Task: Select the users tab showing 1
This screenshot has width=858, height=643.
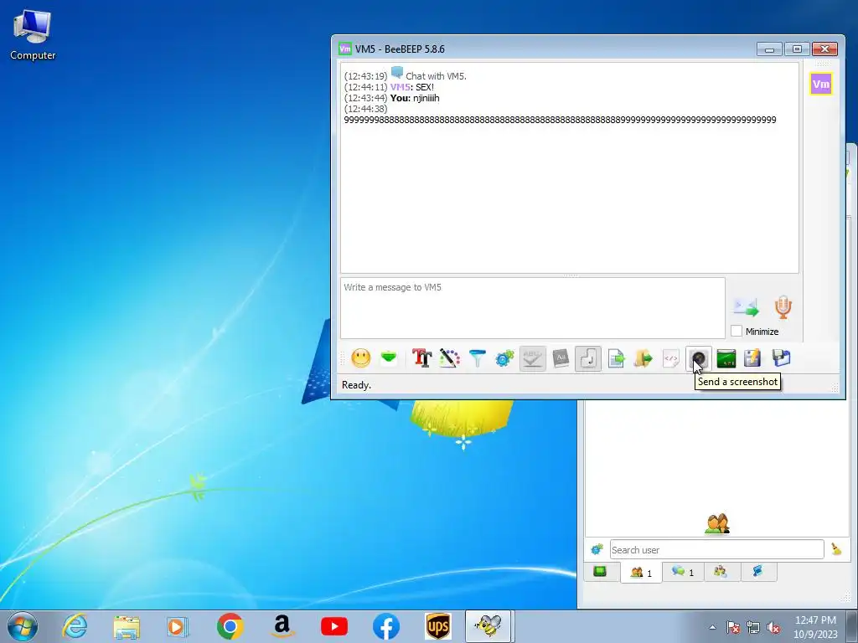Action: click(x=641, y=573)
